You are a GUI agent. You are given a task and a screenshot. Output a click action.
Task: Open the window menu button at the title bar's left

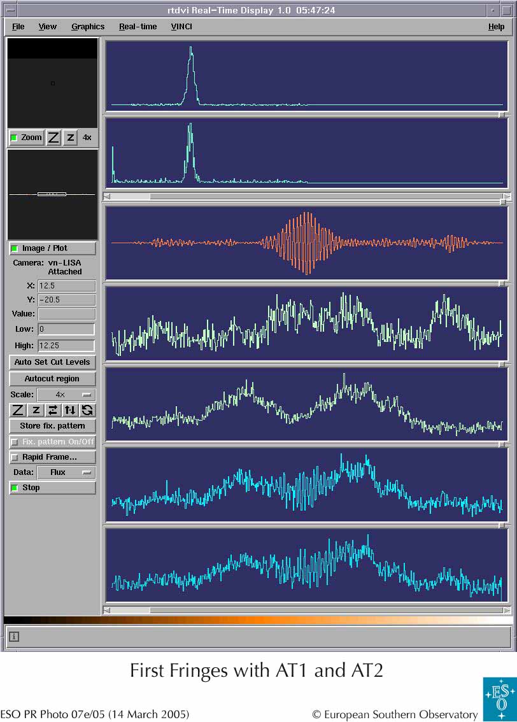[x=10, y=10]
